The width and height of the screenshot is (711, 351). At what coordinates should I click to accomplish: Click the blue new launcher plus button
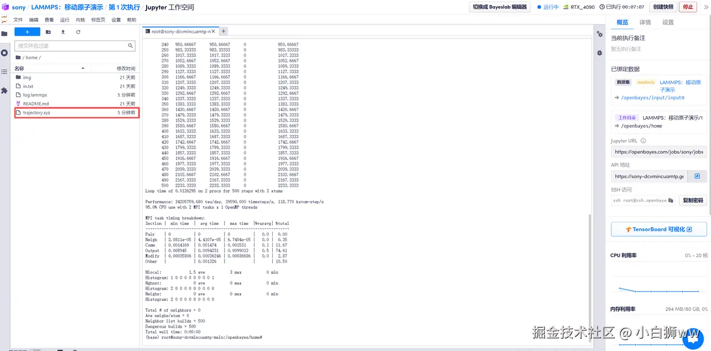click(27, 32)
